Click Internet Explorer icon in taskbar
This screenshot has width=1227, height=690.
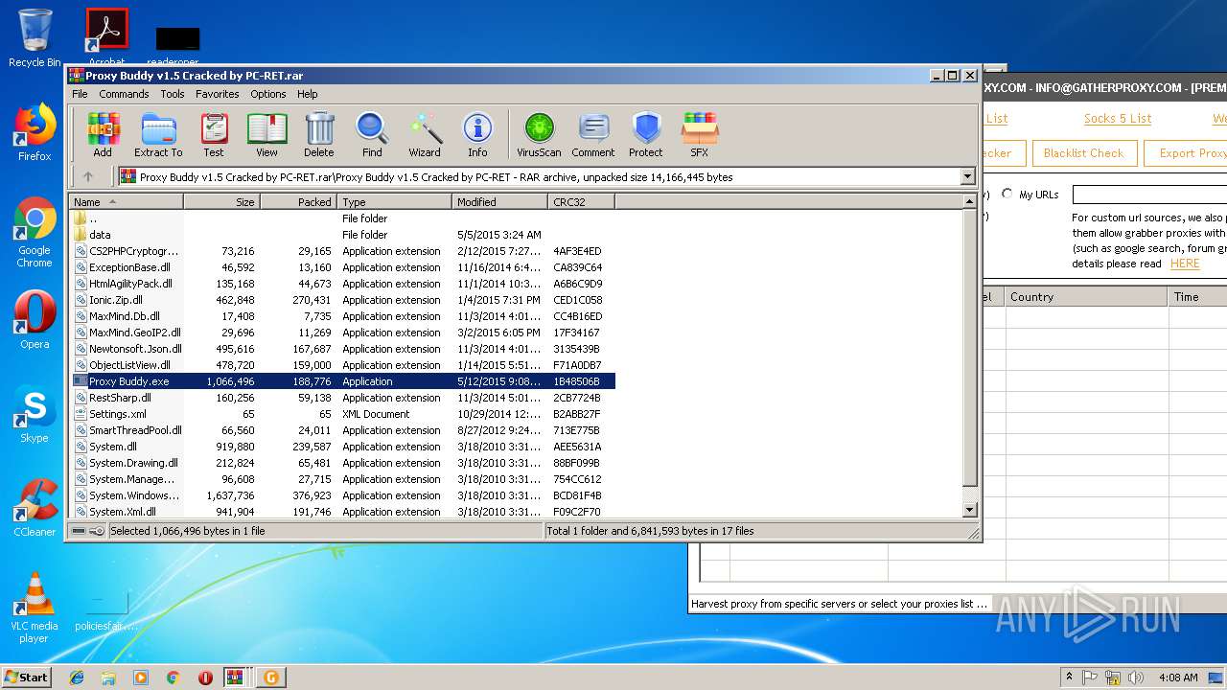click(x=77, y=678)
